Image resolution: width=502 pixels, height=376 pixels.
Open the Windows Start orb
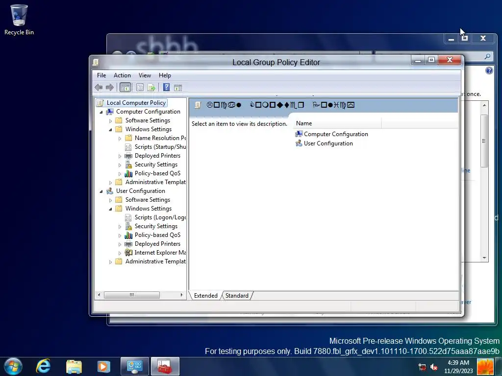[13, 366]
